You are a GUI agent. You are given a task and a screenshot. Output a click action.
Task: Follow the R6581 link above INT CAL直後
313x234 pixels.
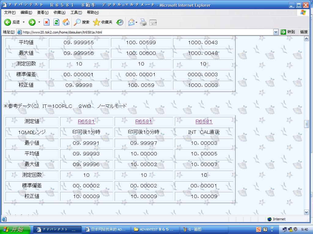tap(204, 121)
